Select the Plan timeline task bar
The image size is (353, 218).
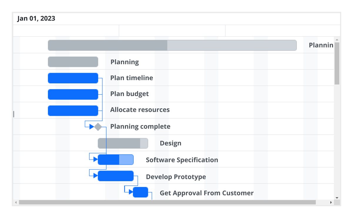pos(73,78)
